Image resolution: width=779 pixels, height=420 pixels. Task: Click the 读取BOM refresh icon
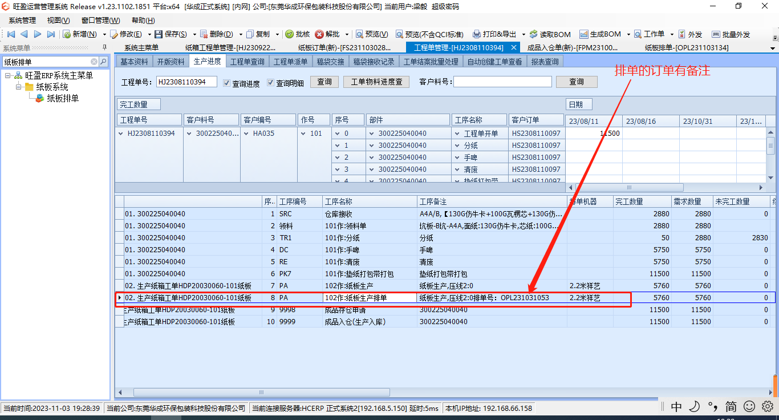click(x=534, y=34)
